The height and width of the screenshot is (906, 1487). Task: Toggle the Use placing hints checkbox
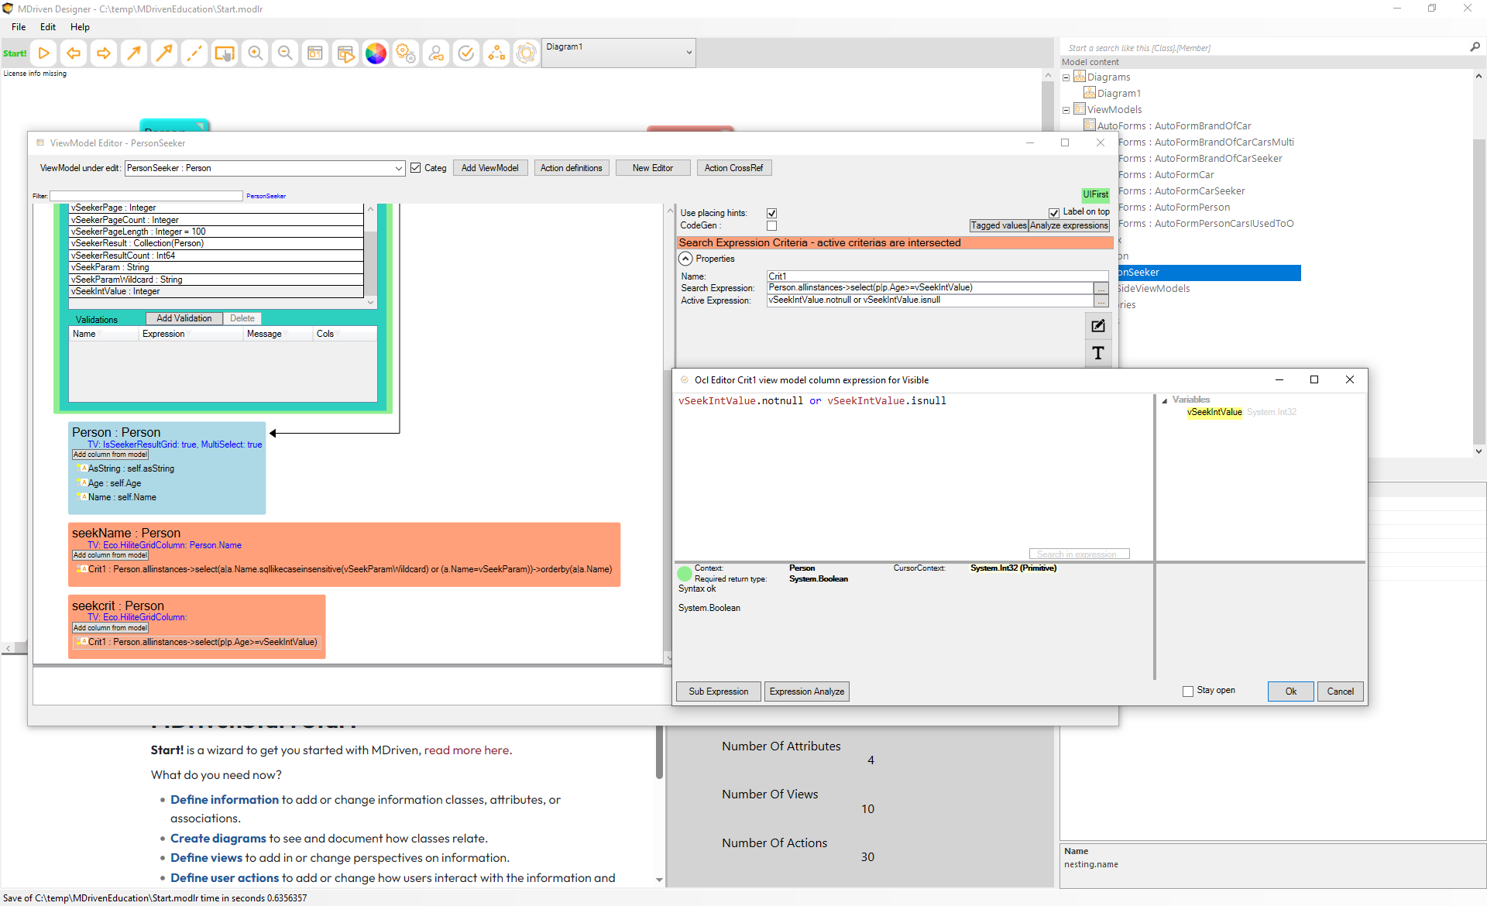coord(771,213)
